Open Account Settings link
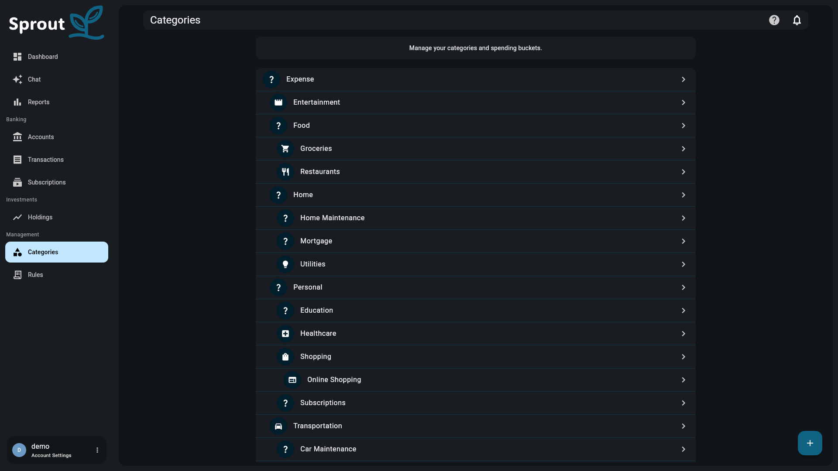This screenshot has width=838, height=471. 52,455
